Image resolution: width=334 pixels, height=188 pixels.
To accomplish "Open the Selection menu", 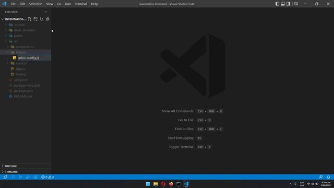I will [x=35, y=4].
